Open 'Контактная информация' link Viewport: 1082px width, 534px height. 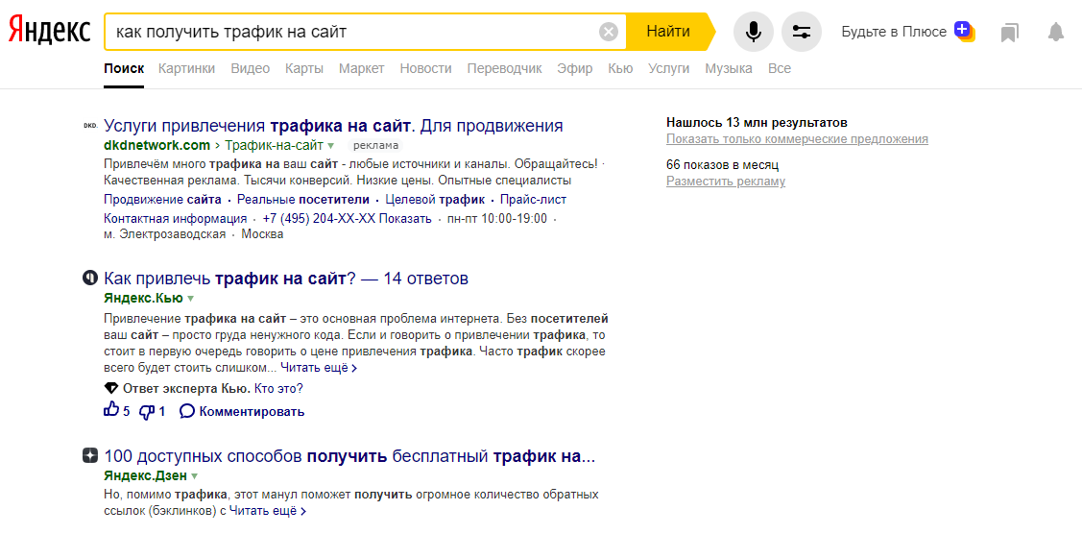(x=176, y=219)
